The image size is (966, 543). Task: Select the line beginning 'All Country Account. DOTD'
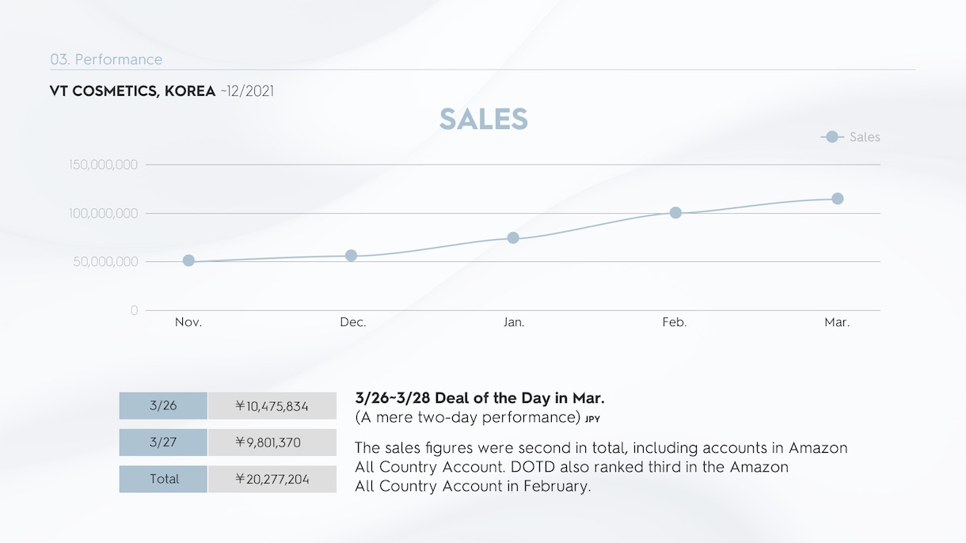pyautogui.click(x=572, y=467)
